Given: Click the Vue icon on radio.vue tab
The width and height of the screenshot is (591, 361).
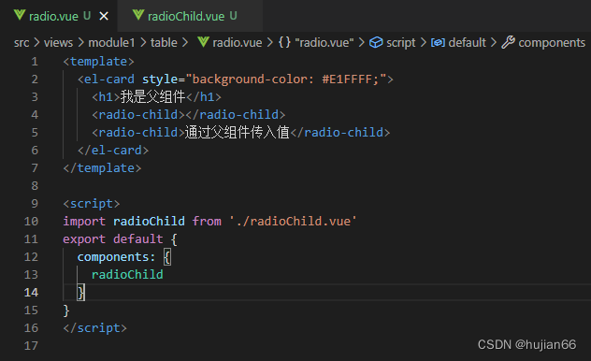Looking at the screenshot, I should coord(20,16).
